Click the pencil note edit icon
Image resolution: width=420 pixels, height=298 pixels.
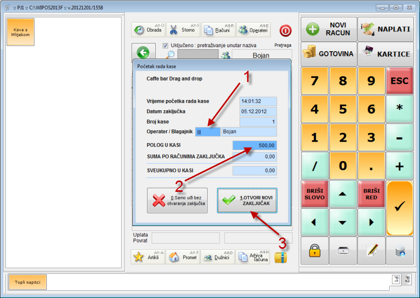pos(372,250)
